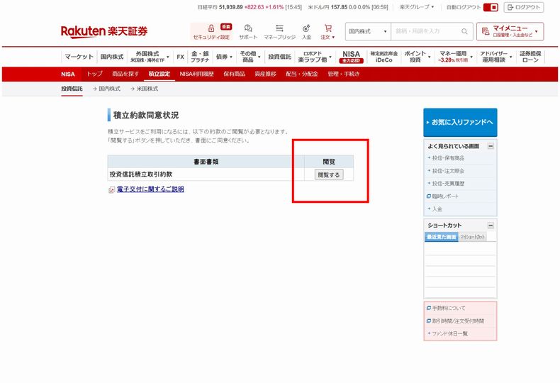Open the 国内株式 main menu item

(112, 57)
